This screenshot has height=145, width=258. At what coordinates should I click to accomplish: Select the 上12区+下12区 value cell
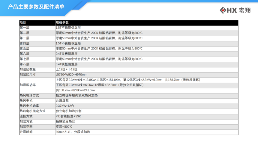pyautogui.click(x=67, y=69)
